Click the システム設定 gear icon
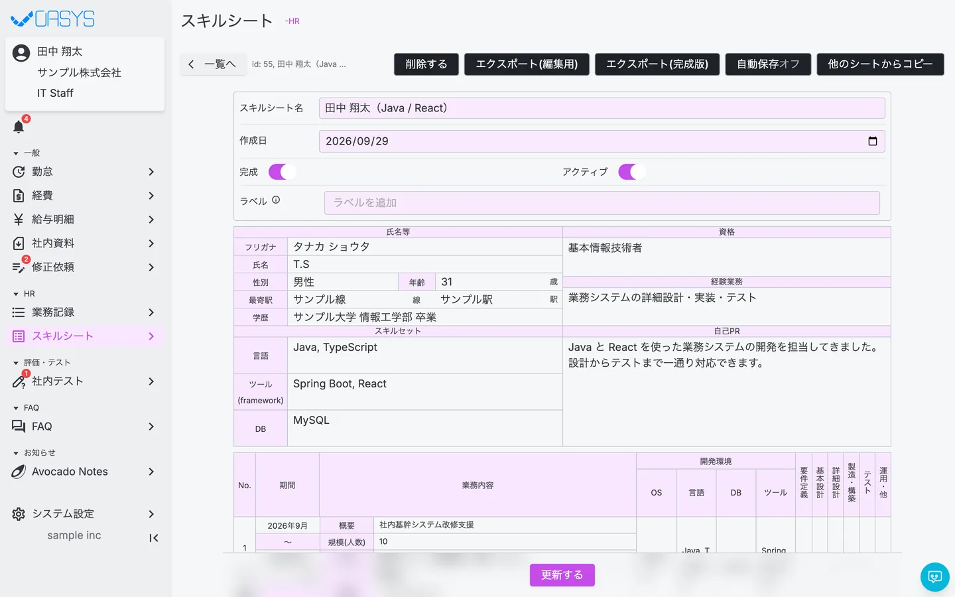955x597 pixels. pyautogui.click(x=19, y=514)
